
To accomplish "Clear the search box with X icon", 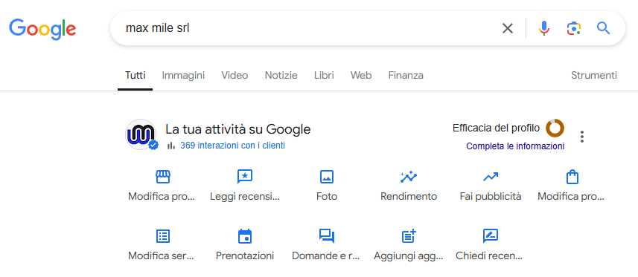I will (508, 28).
